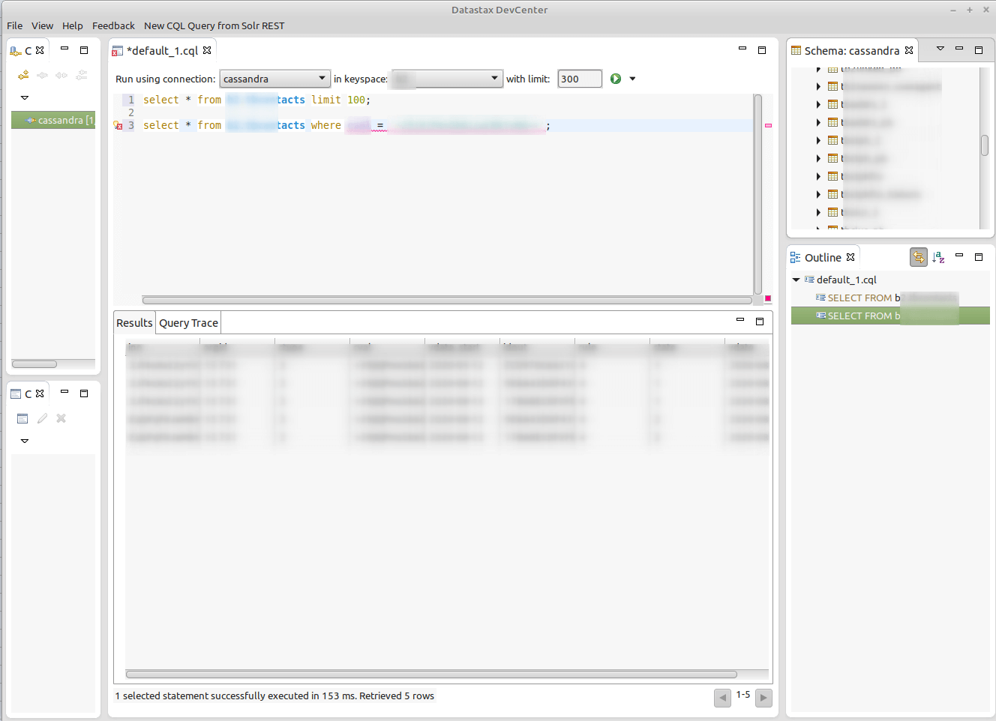Viewport: 996px width, 721px height.
Task: Click the horizontal scrollbar in Connections panel
Action: pos(34,364)
